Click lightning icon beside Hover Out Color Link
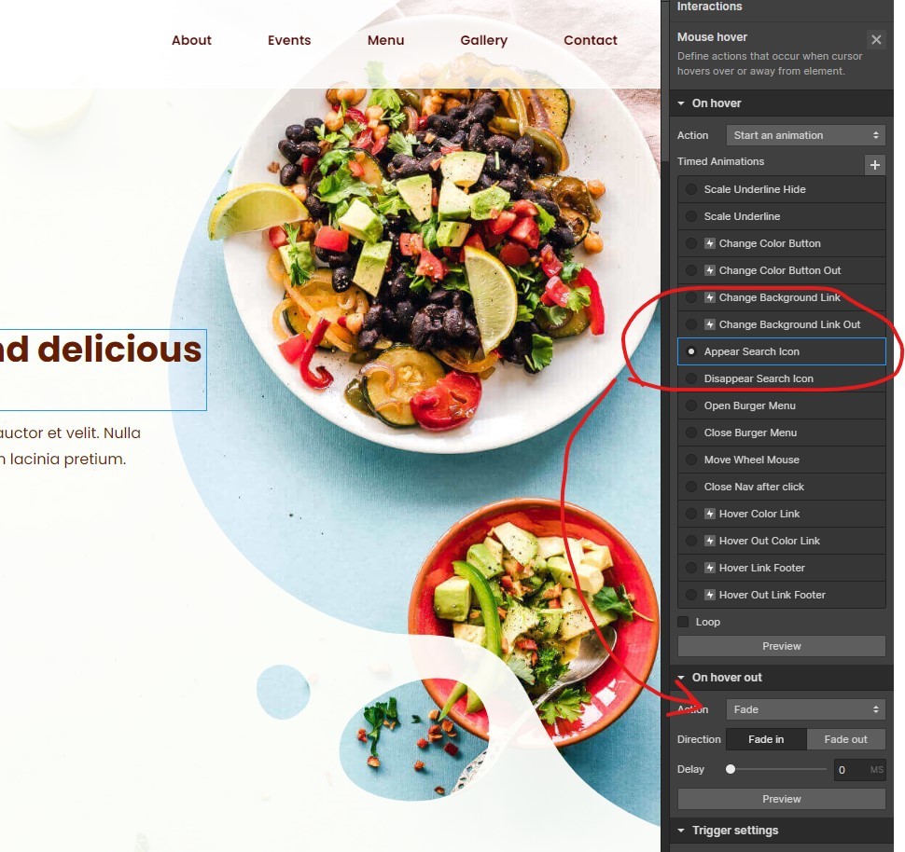 (x=710, y=541)
